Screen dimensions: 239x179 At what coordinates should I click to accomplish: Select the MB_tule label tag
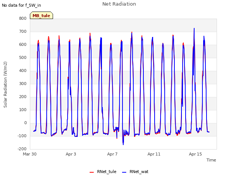coord(41,15)
